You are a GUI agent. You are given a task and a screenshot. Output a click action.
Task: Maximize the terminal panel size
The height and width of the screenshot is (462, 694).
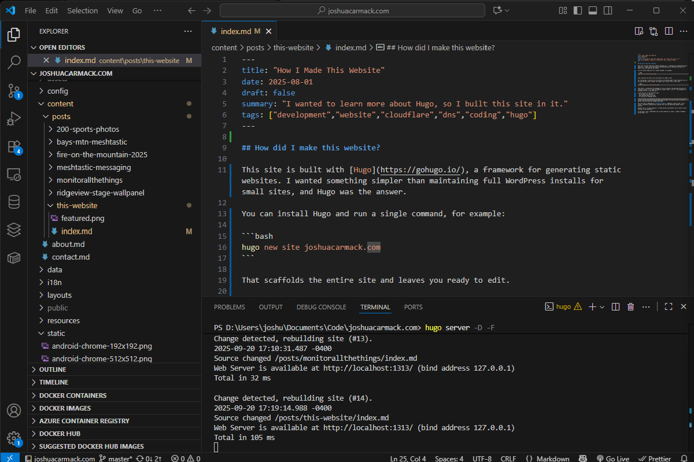point(669,307)
